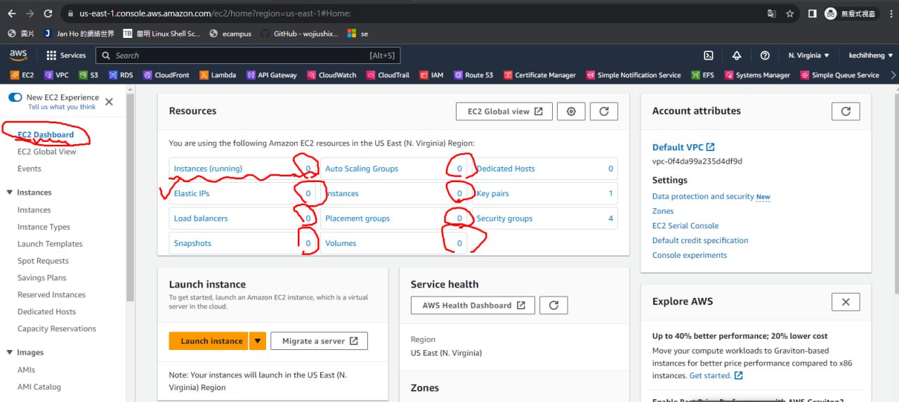
Task: Open the Key pairs resource link
Action: (492, 193)
